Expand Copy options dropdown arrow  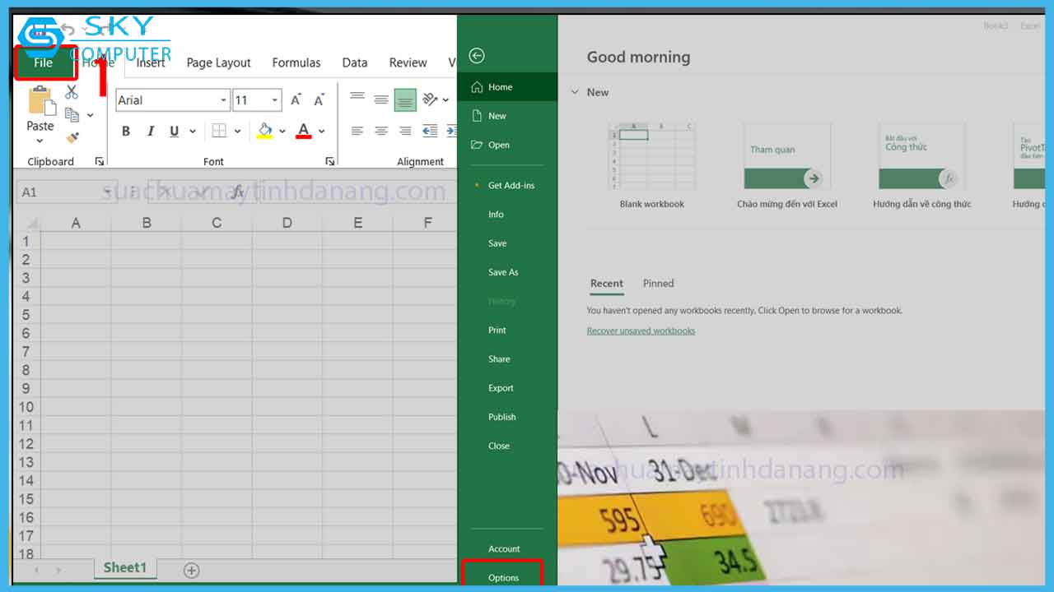[90, 115]
